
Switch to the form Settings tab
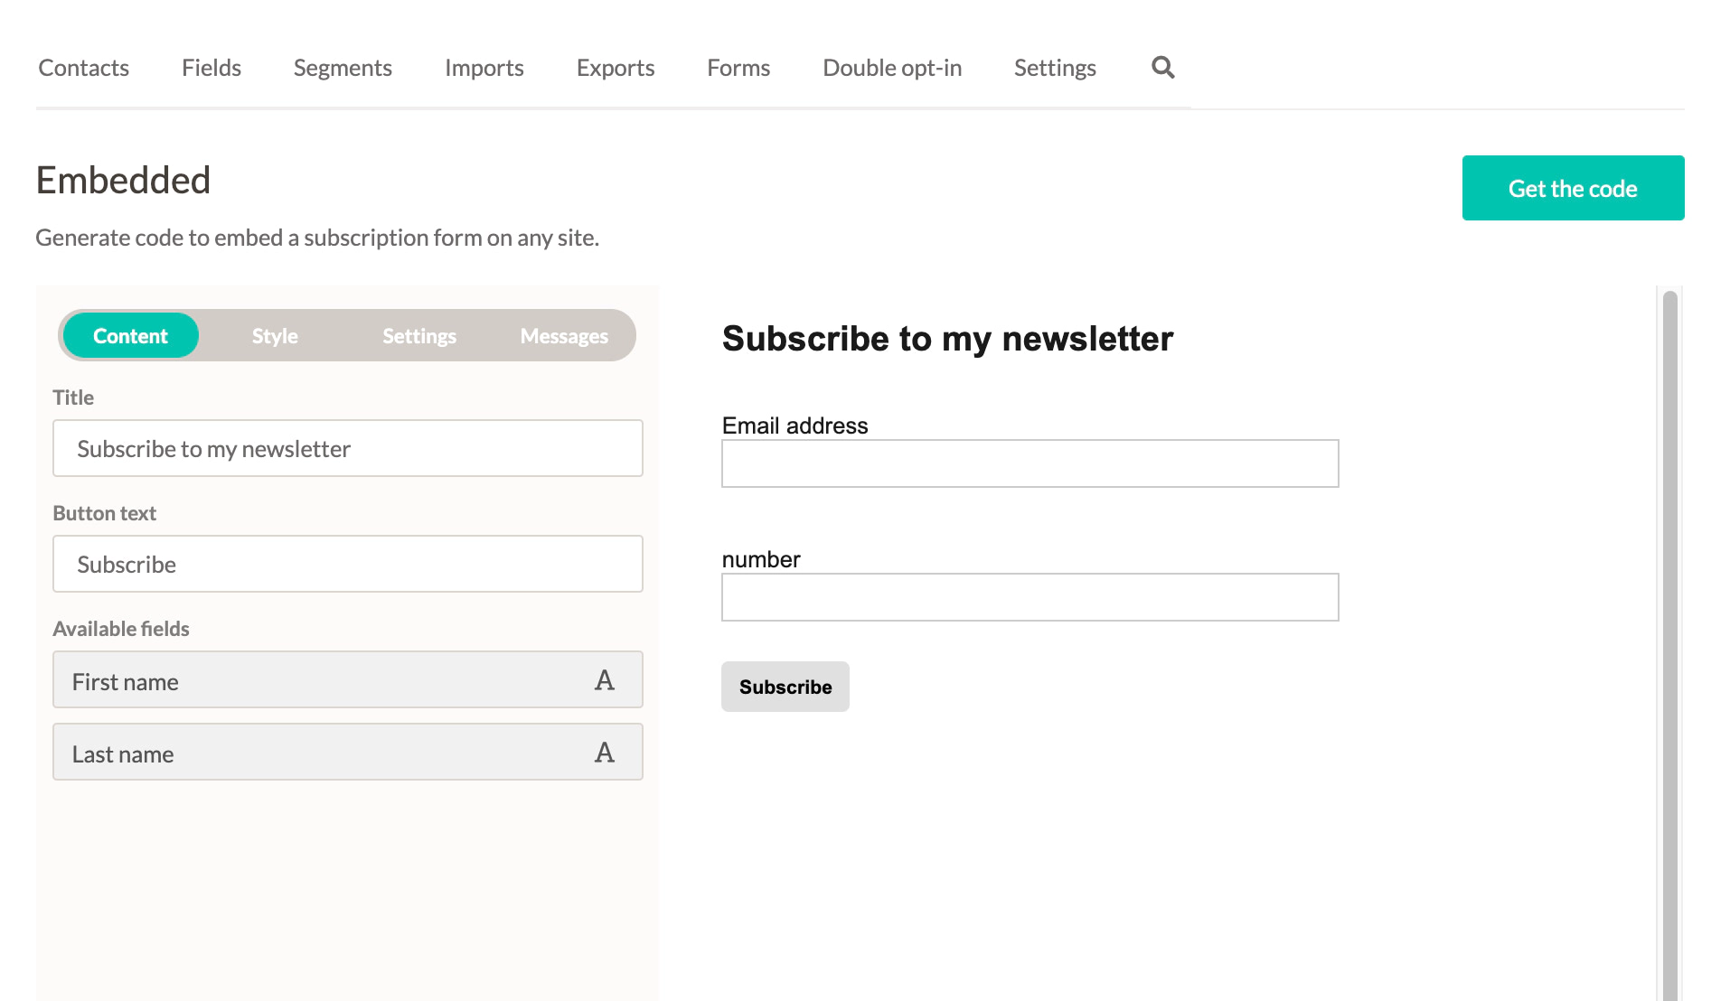[x=419, y=336]
